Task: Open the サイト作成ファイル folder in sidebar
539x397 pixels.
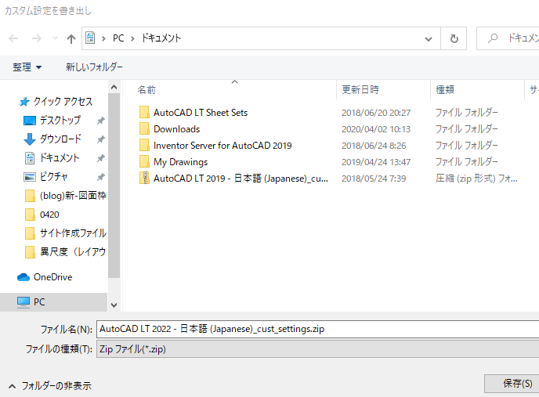Action: coord(73,233)
